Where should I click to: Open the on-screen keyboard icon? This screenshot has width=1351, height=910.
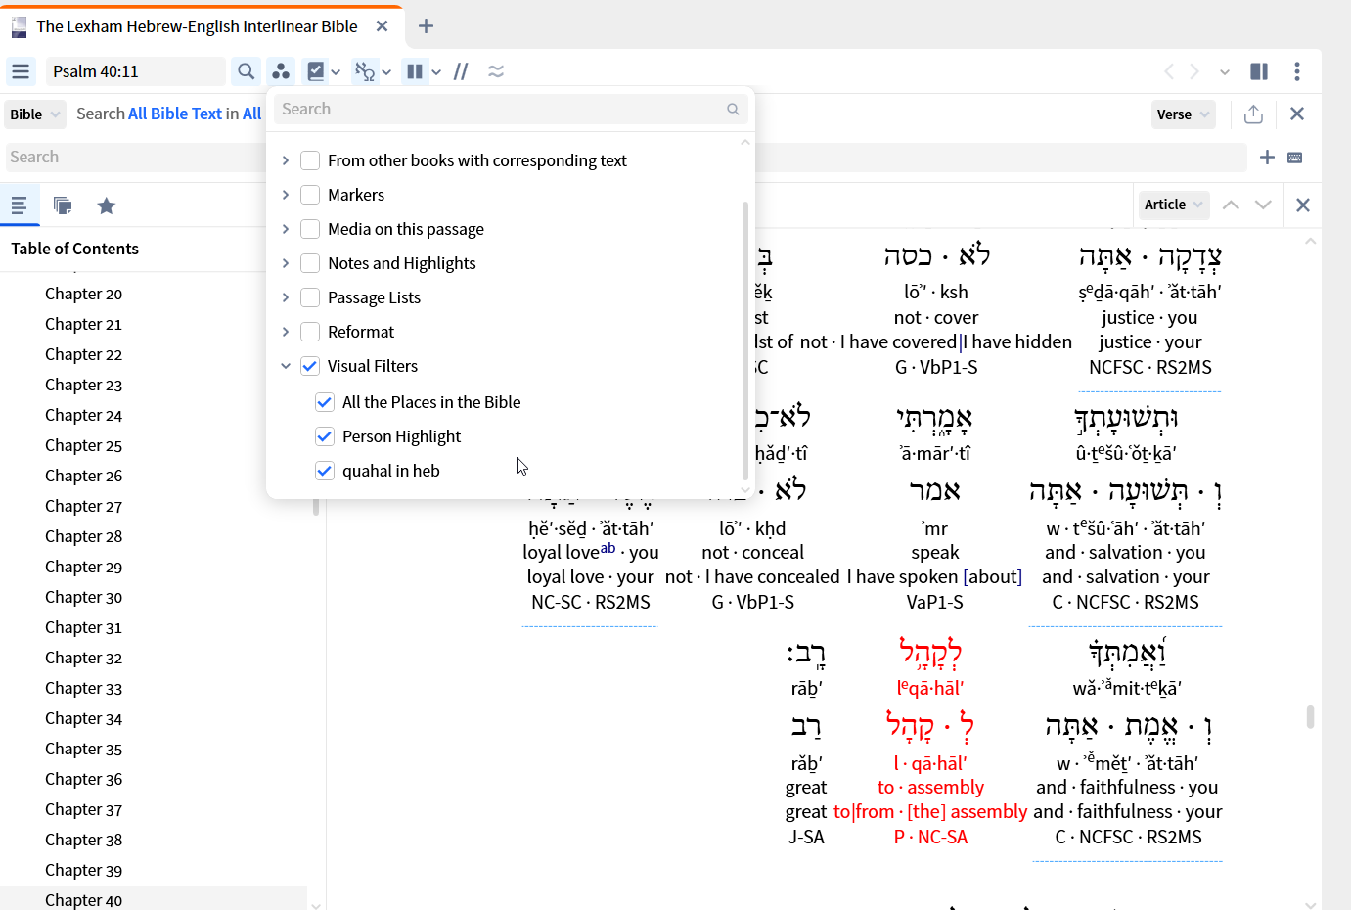[x=1295, y=158]
